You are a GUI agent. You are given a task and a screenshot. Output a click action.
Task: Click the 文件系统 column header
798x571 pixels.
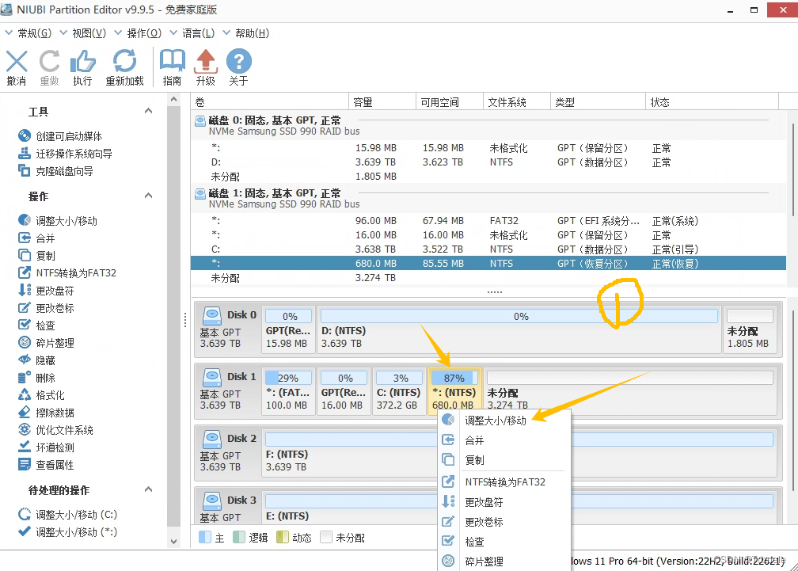tap(516, 102)
